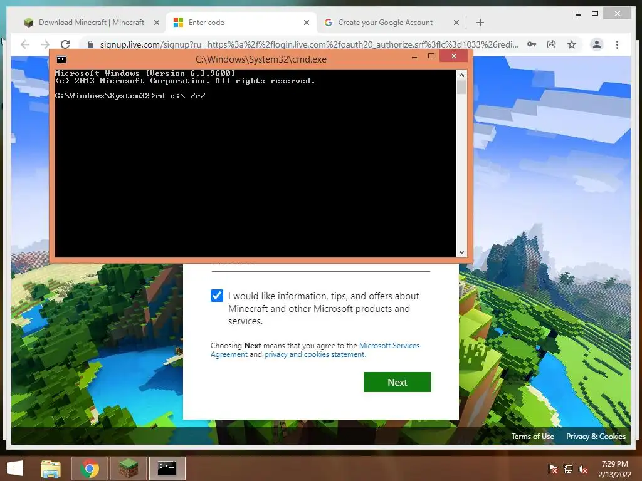
Task: Click the signup.live.com address bar
Action: pyautogui.click(x=309, y=44)
